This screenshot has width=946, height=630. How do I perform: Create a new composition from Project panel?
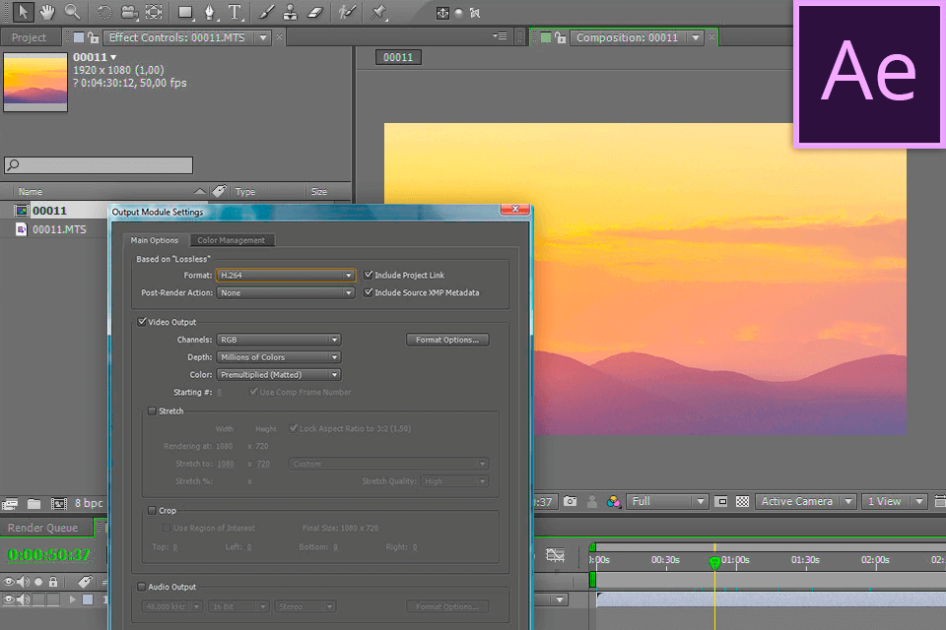tap(58, 503)
